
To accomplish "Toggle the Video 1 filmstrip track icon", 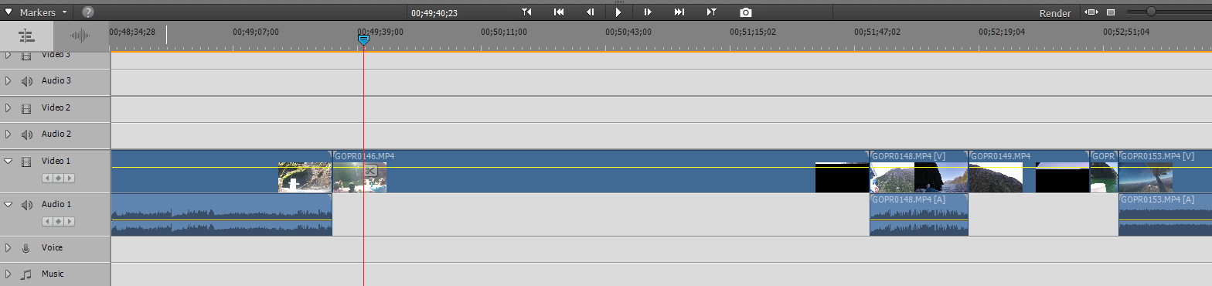I will pyautogui.click(x=26, y=162).
